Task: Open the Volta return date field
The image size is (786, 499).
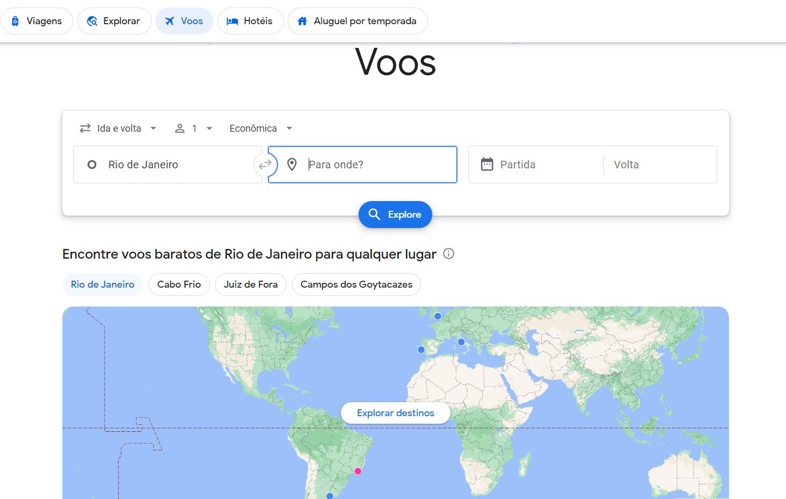Action: 660,165
